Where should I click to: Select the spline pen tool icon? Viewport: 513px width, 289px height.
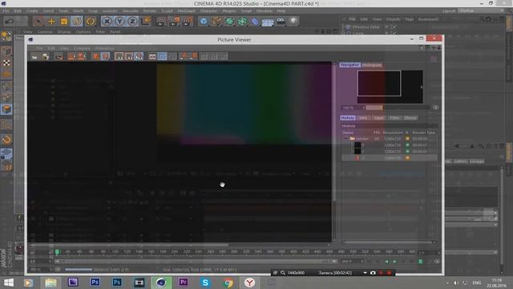(216, 22)
